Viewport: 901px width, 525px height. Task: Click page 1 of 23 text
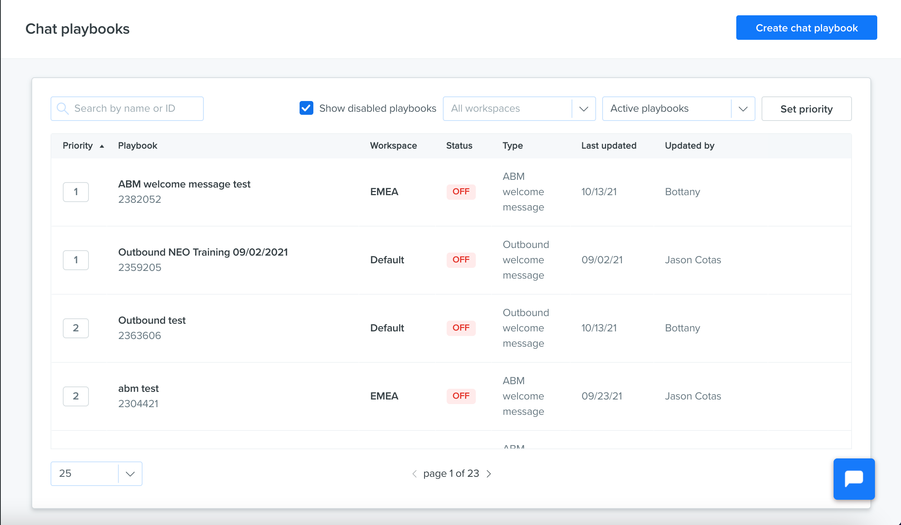click(x=451, y=474)
